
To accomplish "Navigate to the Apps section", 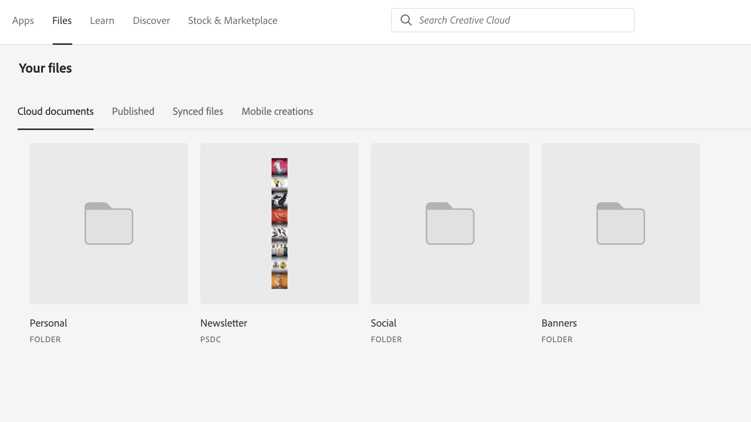I will point(23,20).
